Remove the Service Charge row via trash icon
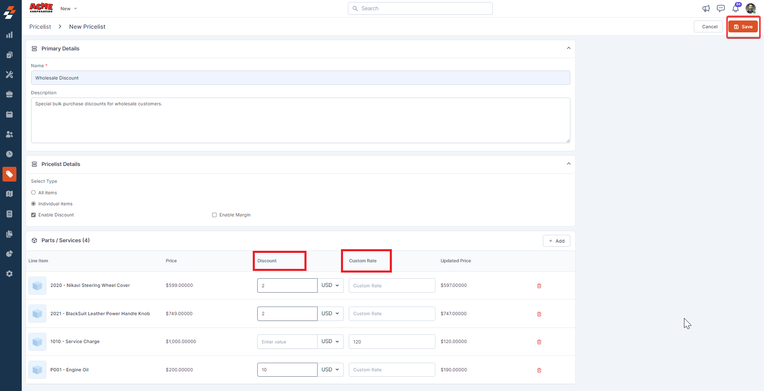Viewport: 764px width, 391px height. click(x=539, y=342)
